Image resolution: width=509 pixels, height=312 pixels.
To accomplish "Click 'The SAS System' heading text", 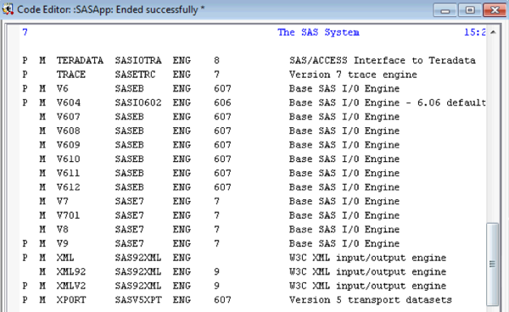I will 318,32.
